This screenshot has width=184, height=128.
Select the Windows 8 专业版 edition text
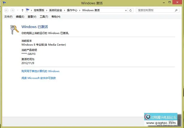(44, 45)
